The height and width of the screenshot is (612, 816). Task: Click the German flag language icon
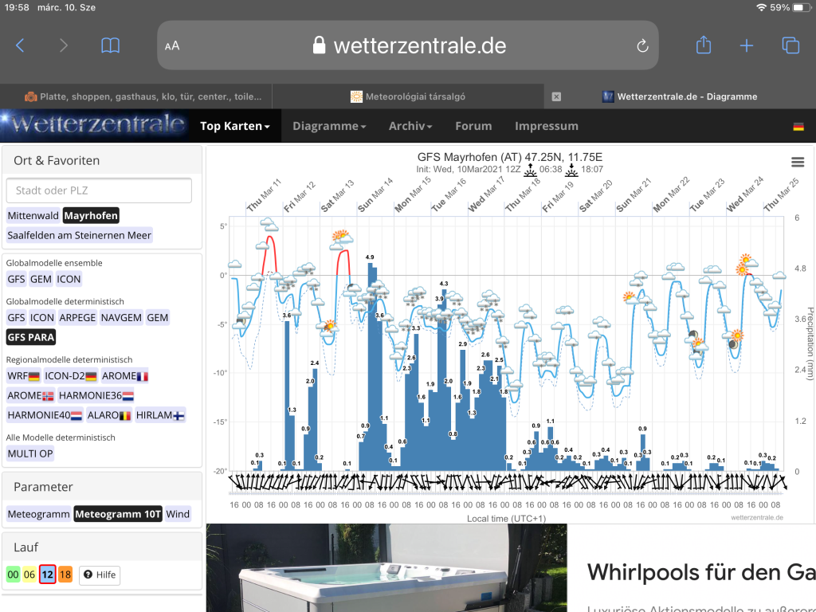pyautogui.click(x=798, y=127)
